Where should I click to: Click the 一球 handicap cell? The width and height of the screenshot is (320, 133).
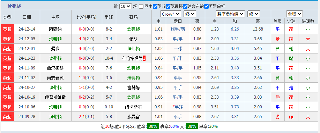(x=178, y=49)
